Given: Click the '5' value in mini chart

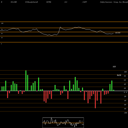Looking at the screenshot, I should [82, 121].
